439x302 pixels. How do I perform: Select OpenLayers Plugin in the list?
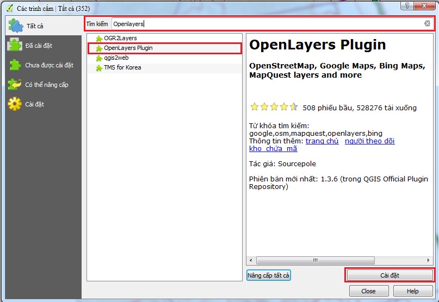point(128,48)
